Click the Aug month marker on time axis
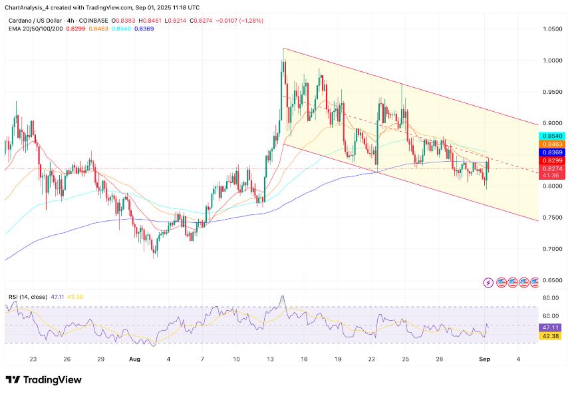The image size is (572, 394). click(135, 359)
